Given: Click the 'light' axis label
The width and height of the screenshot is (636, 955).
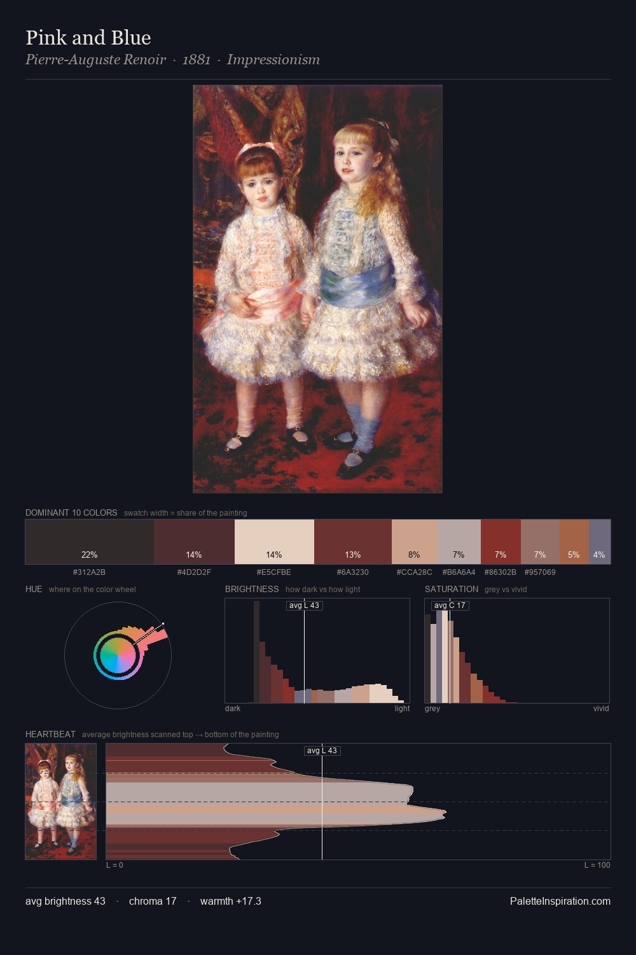Looking at the screenshot, I should (x=402, y=709).
